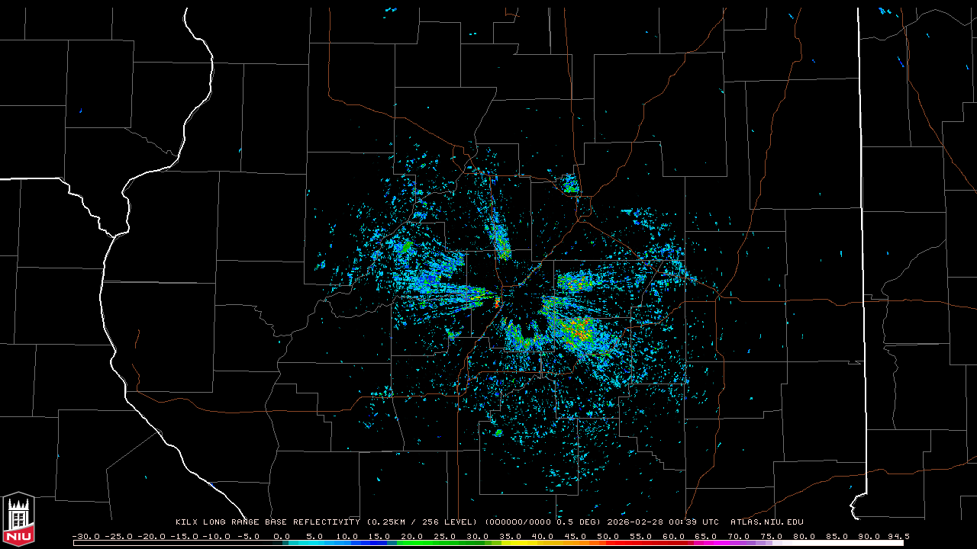This screenshot has width=977, height=549.
Task: Click the 0.0 scale label
Action: point(282,537)
